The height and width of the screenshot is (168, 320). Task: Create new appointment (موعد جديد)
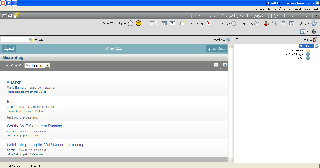pos(227,23)
